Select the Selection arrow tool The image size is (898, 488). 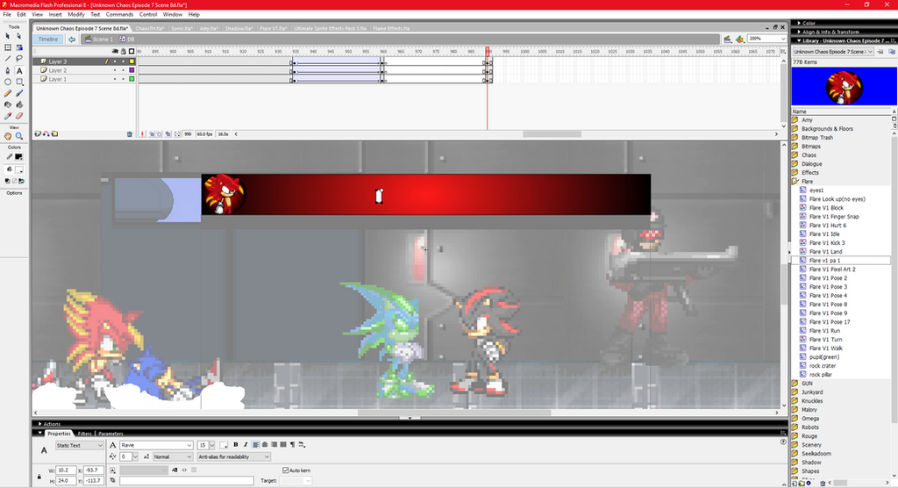pyautogui.click(x=8, y=36)
